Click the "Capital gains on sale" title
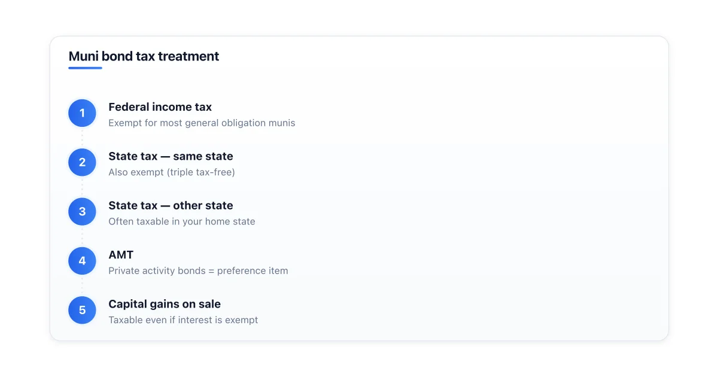Viewport: 718px width, 377px height. coord(165,304)
